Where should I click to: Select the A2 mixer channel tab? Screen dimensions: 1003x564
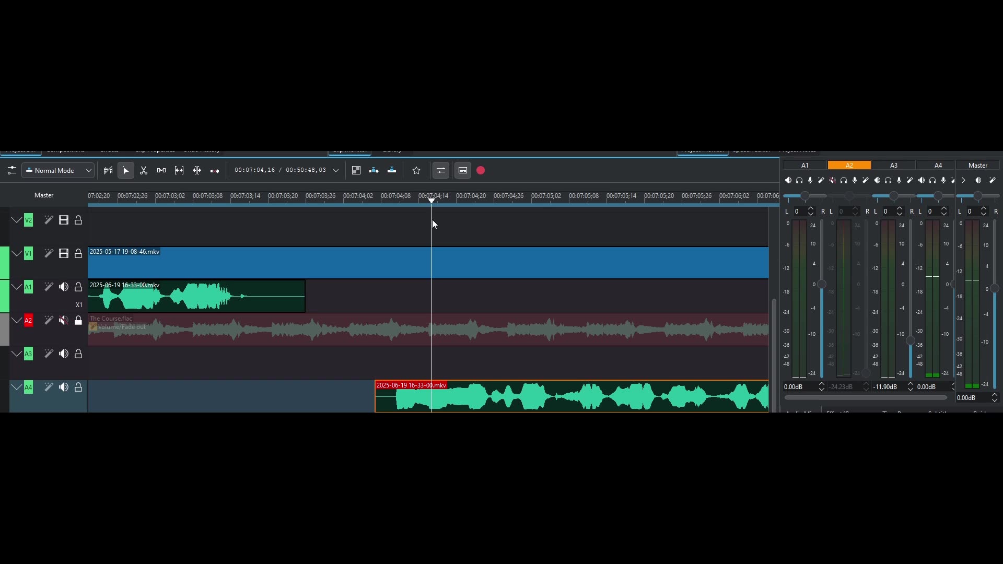click(849, 166)
